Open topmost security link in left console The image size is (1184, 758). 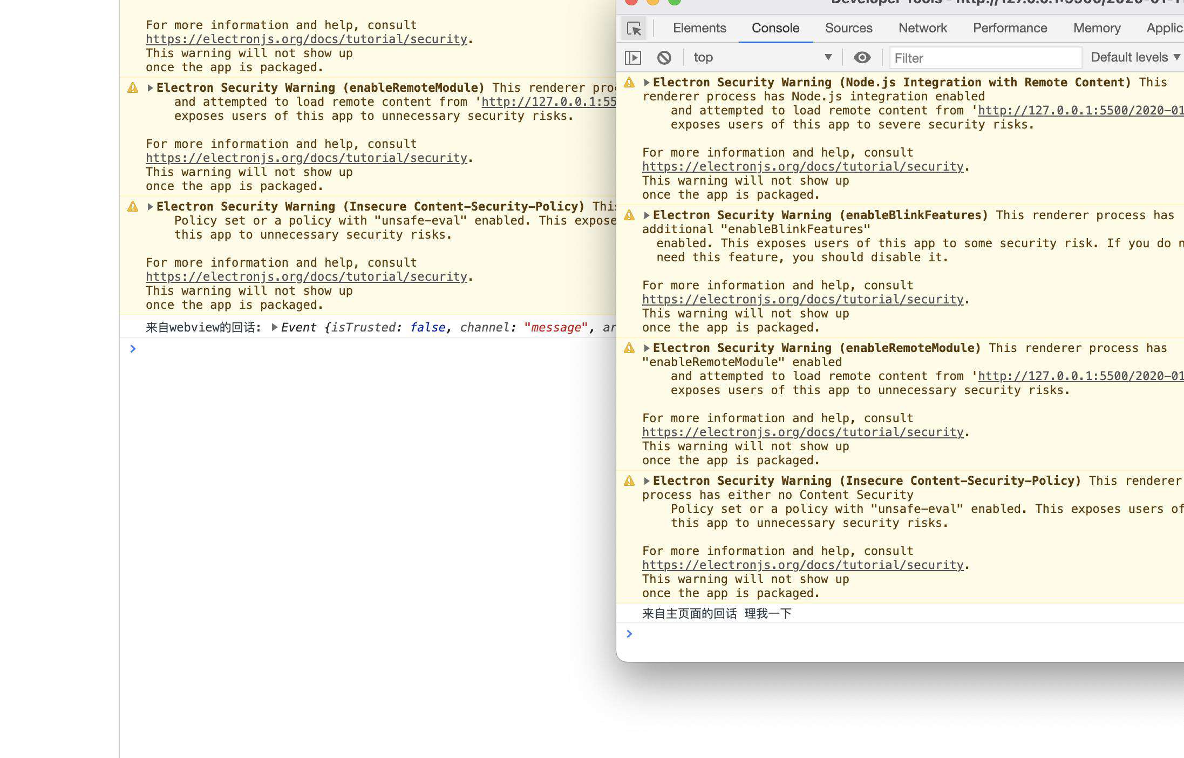pyautogui.click(x=306, y=39)
